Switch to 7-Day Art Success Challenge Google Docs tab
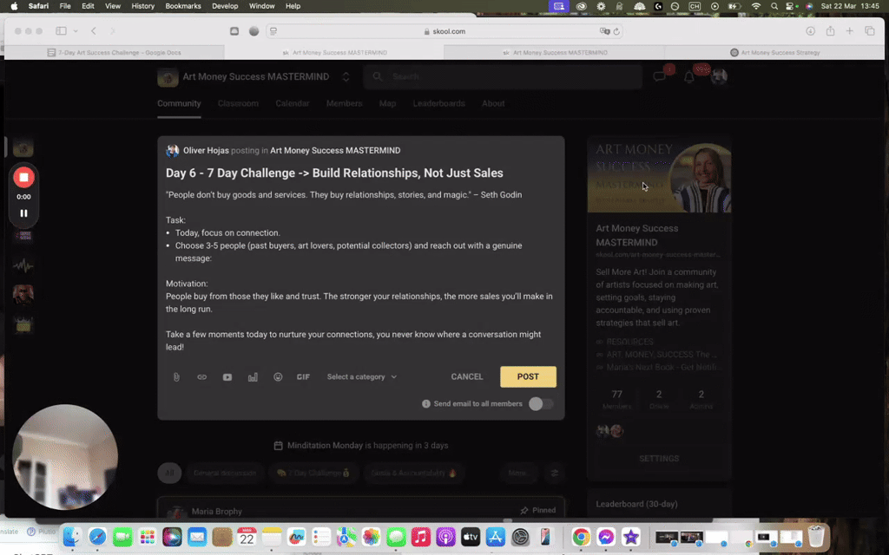889x555 pixels. (115, 52)
